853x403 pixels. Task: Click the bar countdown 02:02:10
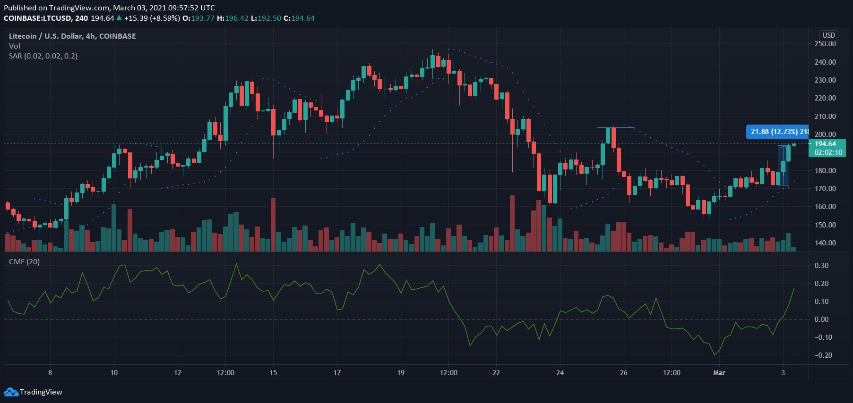tap(828, 152)
